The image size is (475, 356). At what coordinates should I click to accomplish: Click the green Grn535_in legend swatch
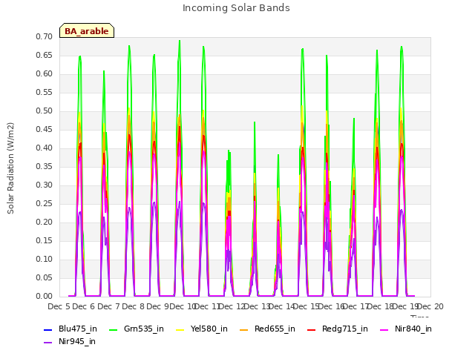(x=113, y=329)
